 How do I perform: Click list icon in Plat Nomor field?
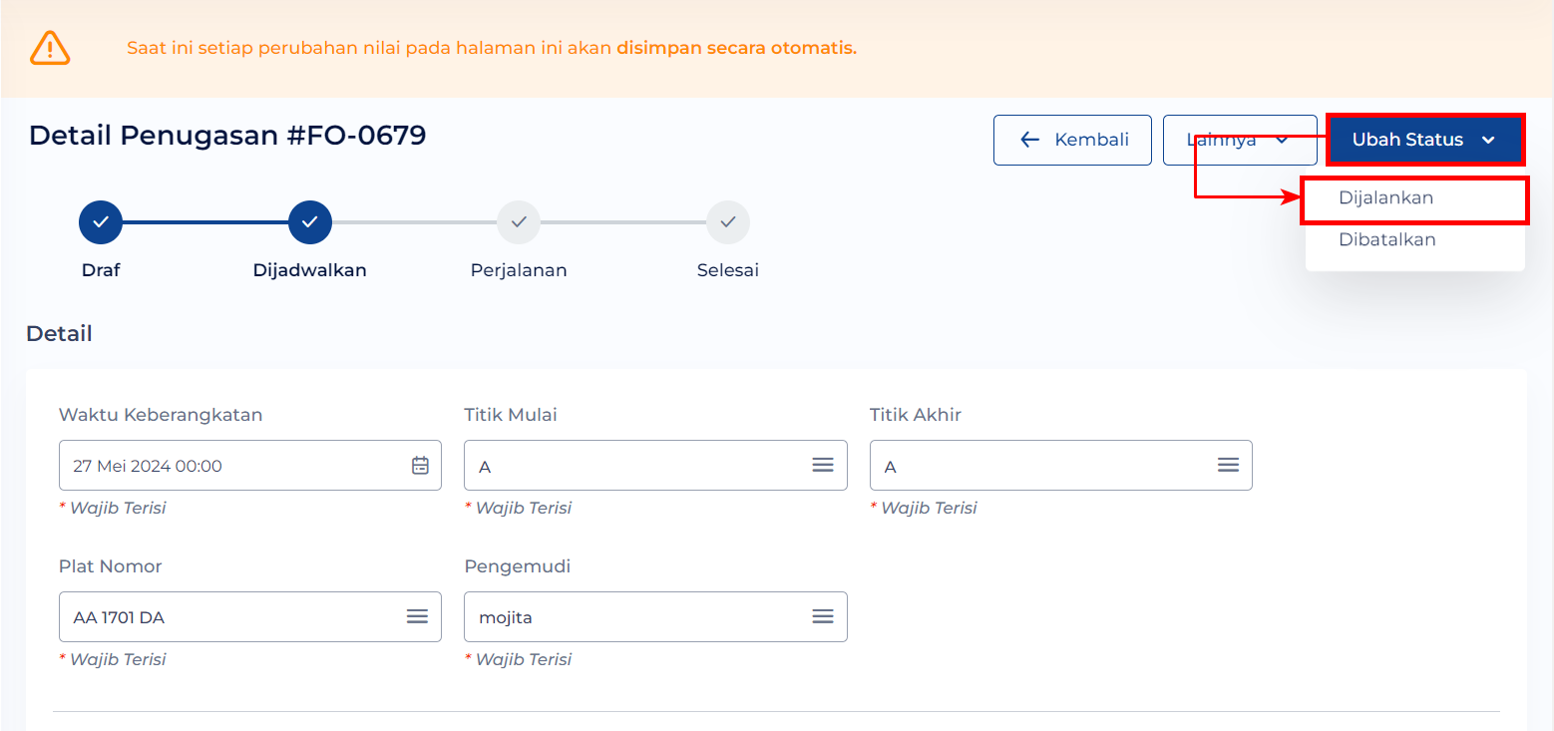coord(417,617)
